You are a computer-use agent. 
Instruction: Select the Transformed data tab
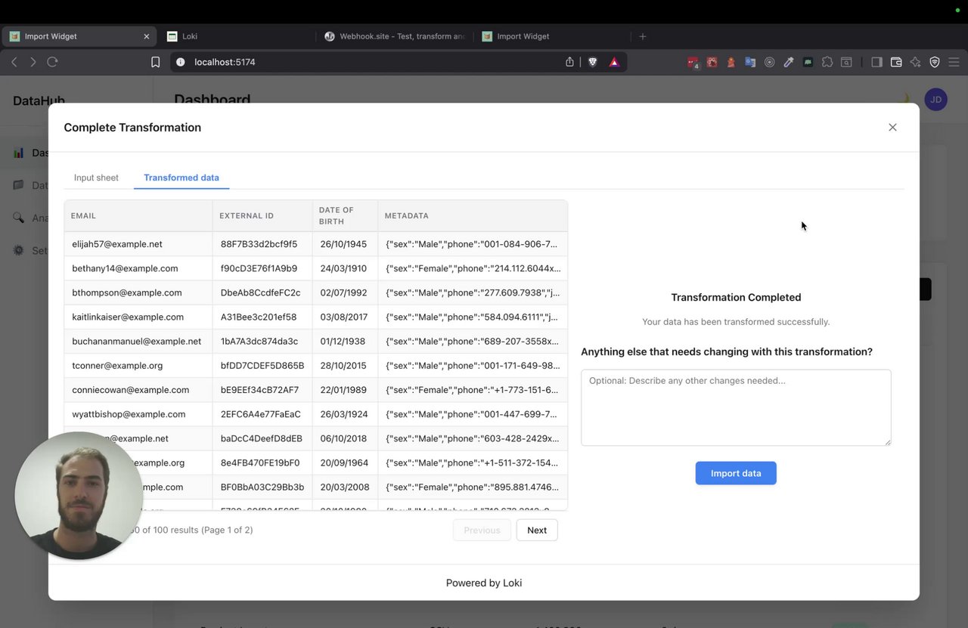[181, 178]
